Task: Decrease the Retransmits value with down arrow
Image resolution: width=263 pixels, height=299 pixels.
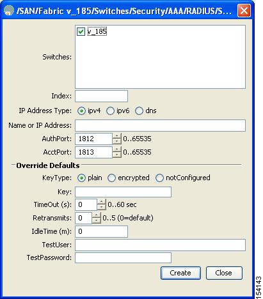Action: [96, 220]
